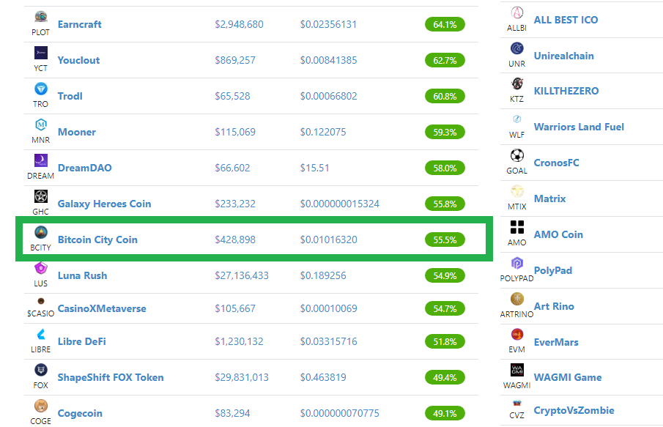Click the Unirealchain UNR icon
663x427 pixels.
tap(516, 48)
